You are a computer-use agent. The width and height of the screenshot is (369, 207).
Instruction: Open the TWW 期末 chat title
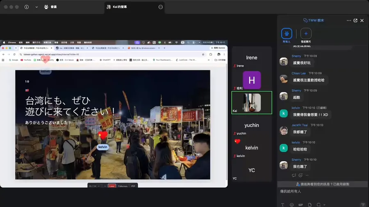pyautogui.click(x=314, y=20)
